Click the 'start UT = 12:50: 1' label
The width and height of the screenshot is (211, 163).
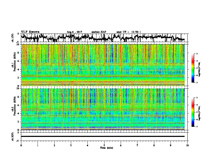pos(129,32)
